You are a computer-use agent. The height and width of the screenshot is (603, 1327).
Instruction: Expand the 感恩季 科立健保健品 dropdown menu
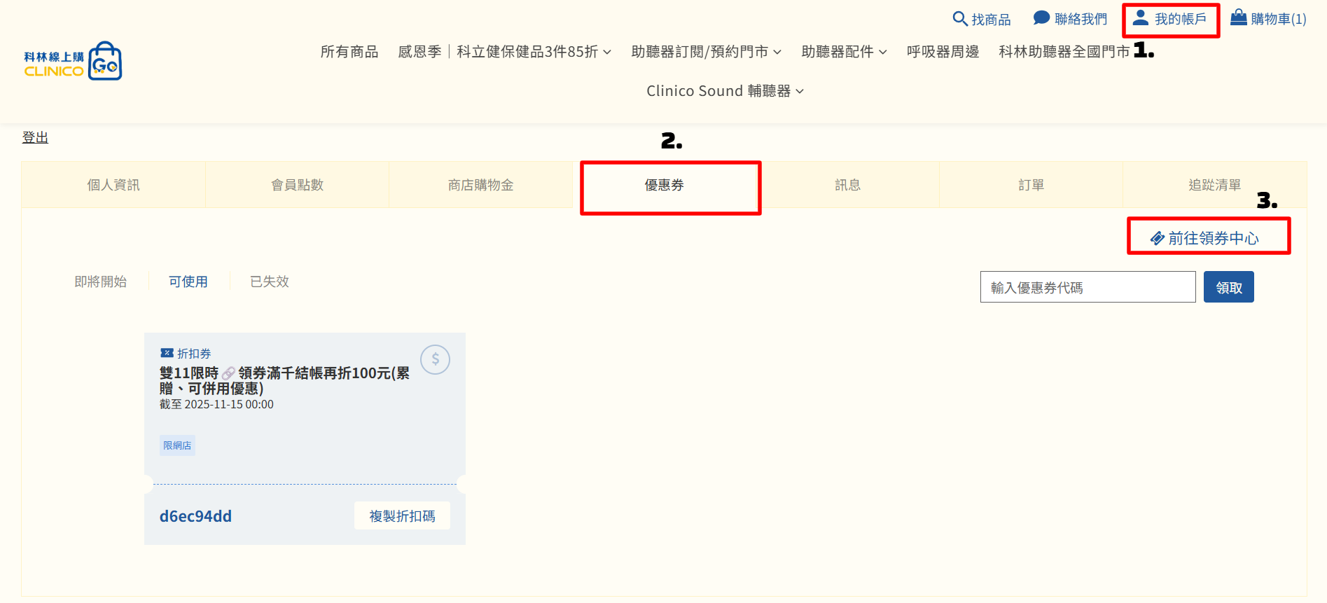[x=505, y=52]
